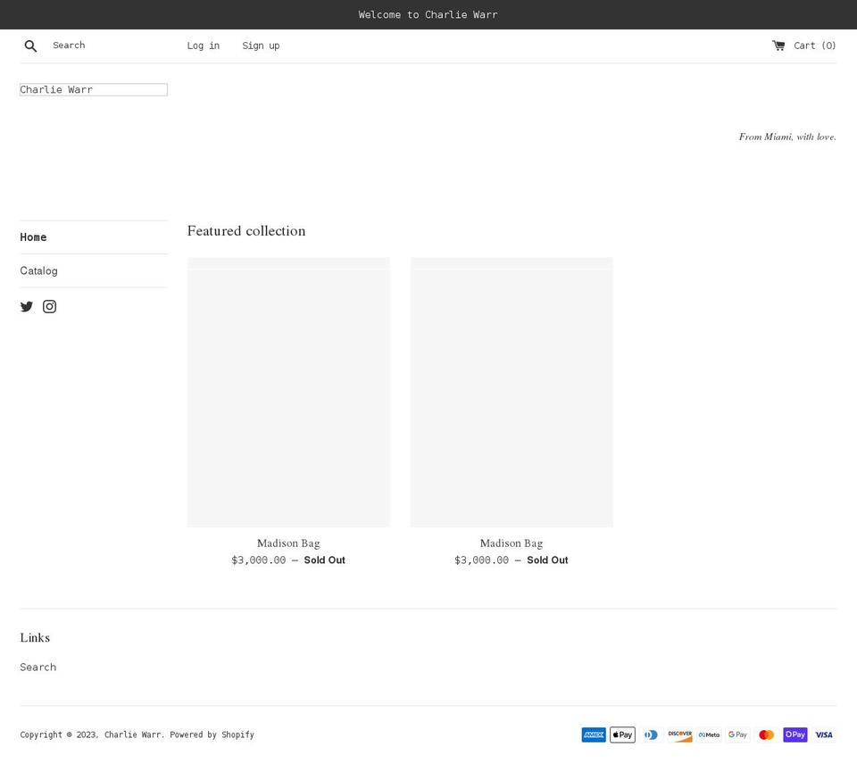Screen dimensions: 857x763
Task: Open the footer Search link
Action: [x=37, y=668]
